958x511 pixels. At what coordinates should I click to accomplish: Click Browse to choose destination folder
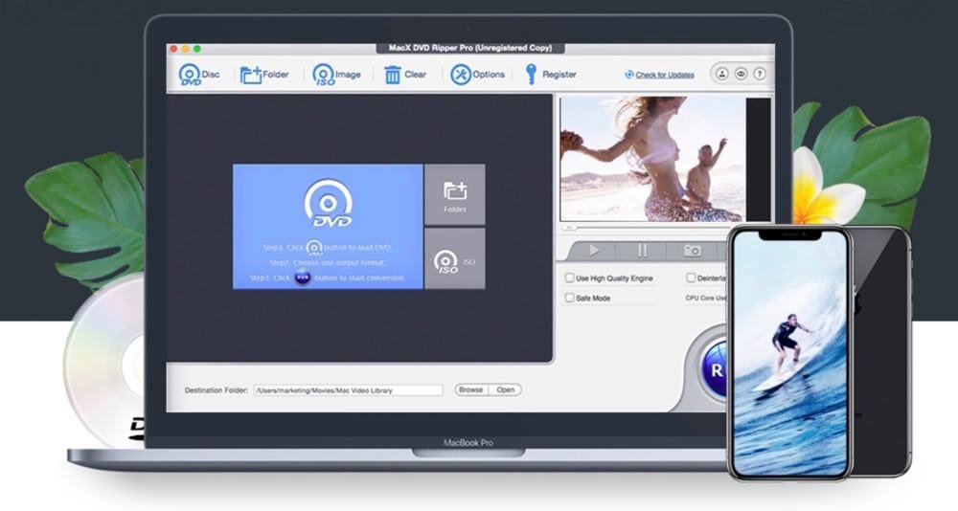click(471, 389)
